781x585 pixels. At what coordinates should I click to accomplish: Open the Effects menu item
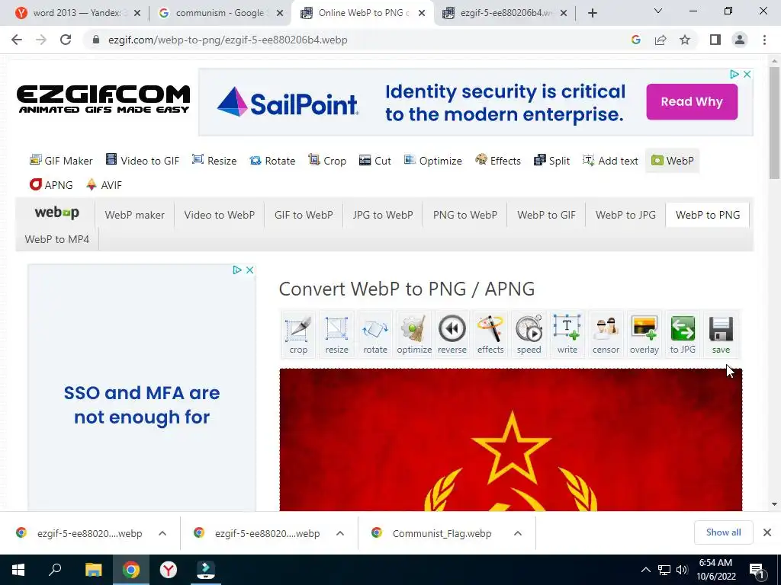(497, 161)
